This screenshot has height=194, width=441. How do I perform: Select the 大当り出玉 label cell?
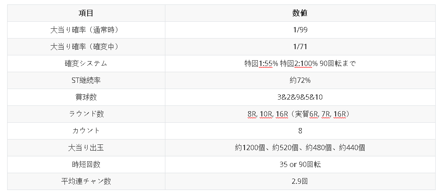click(x=86, y=147)
